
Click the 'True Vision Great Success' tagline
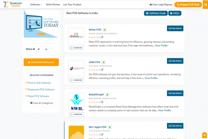[x=100, y=66]
